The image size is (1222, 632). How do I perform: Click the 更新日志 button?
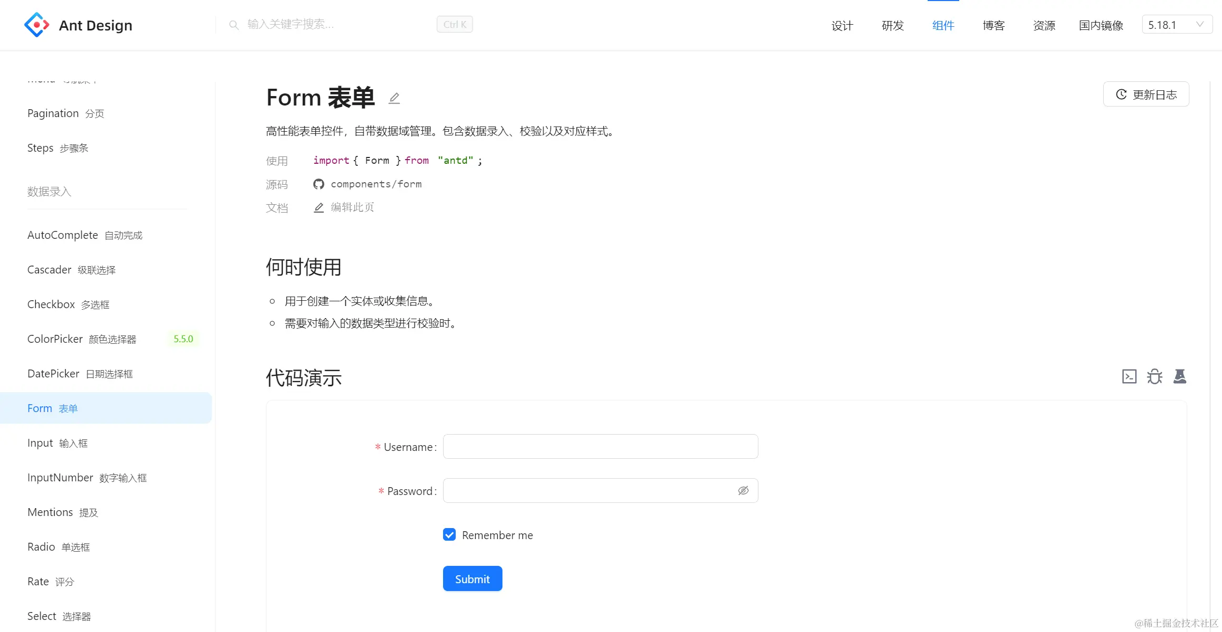1146,94
